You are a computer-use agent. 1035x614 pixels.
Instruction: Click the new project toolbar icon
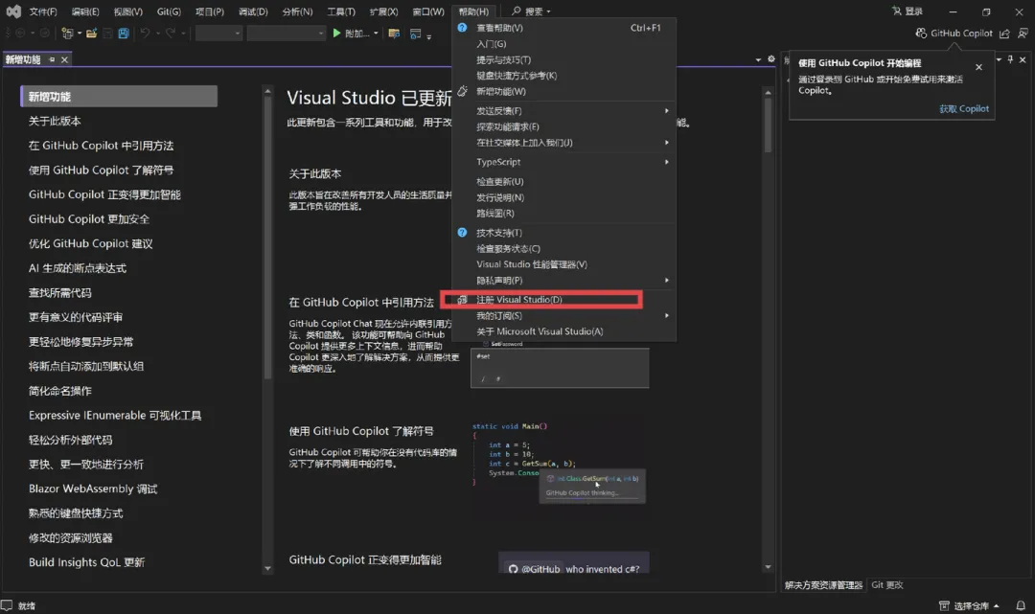pos(67,33)
